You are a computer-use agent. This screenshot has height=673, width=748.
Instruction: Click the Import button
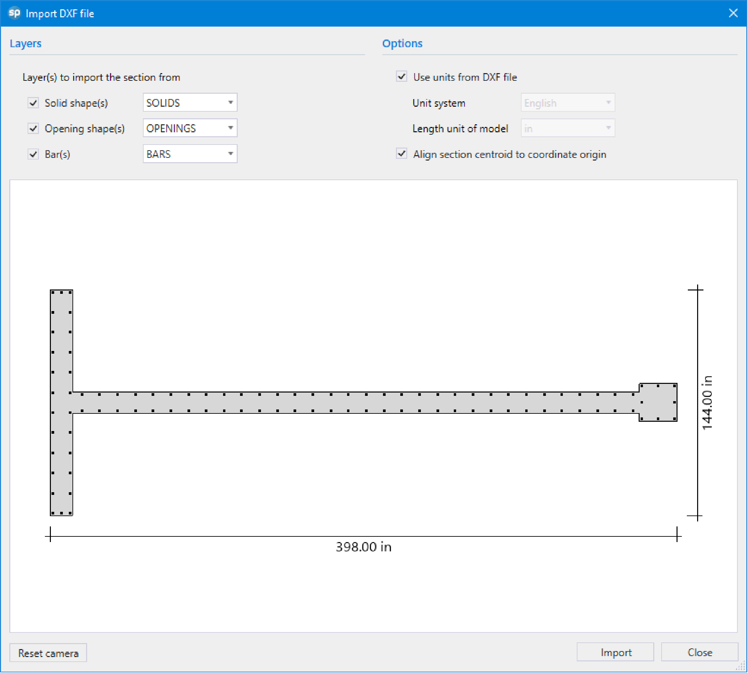coord(616,653)
